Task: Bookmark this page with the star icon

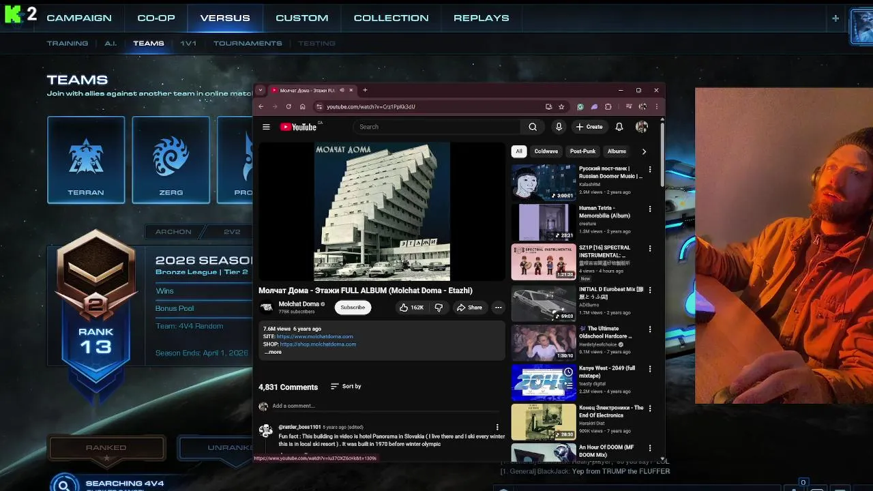Action: pyautogui.click(x=561, y=106)
